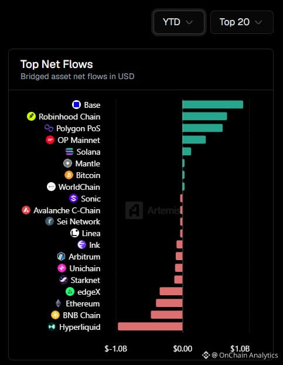Click the orange Bitcoin icon
Viewport: 283px width, 365px height.
click(x=69, y=175)
